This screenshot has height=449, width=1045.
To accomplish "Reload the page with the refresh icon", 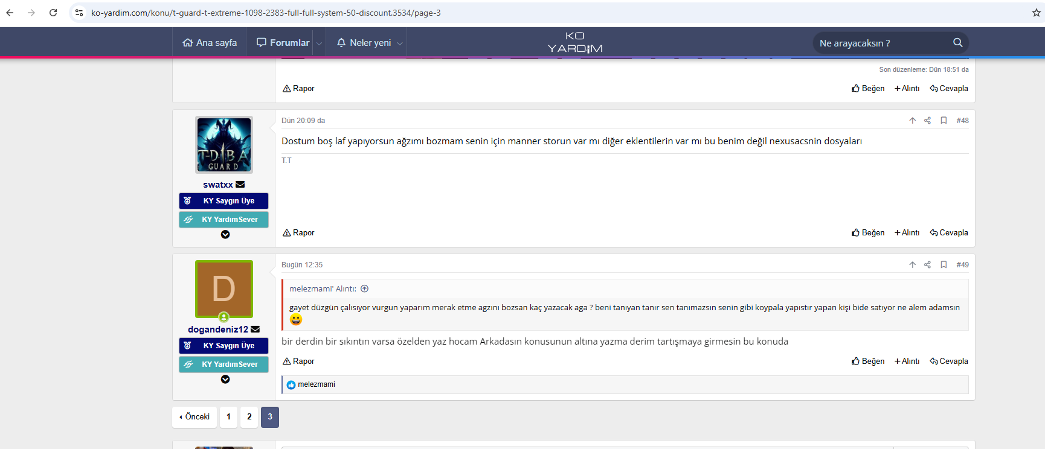I will coord(53,13).
